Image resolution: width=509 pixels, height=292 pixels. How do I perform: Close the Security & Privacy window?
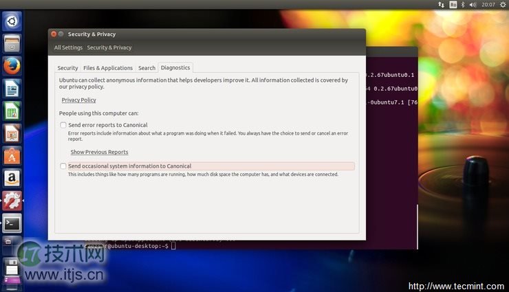(x=54, y=34)
